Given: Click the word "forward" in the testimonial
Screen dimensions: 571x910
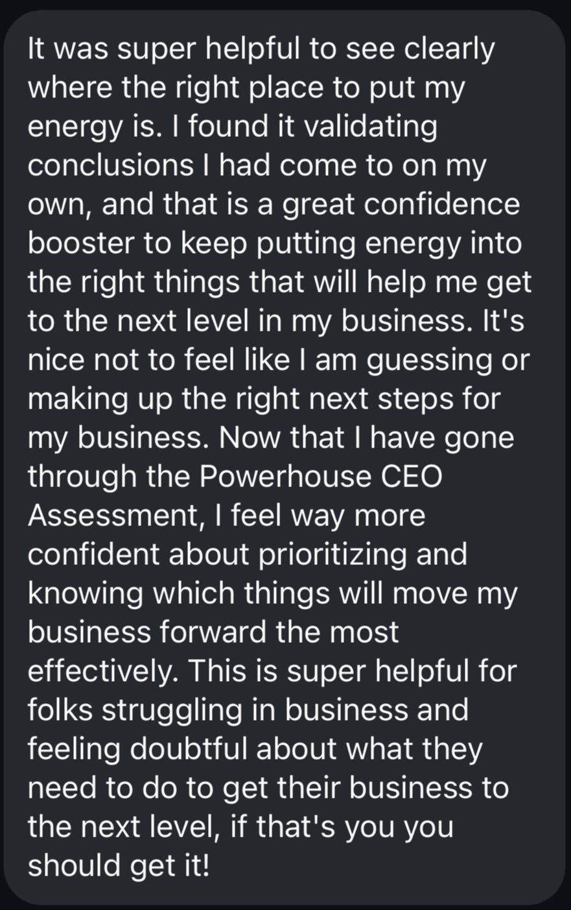Looking at the screenshot, I should pyautogui.click(x=209, y=632).
